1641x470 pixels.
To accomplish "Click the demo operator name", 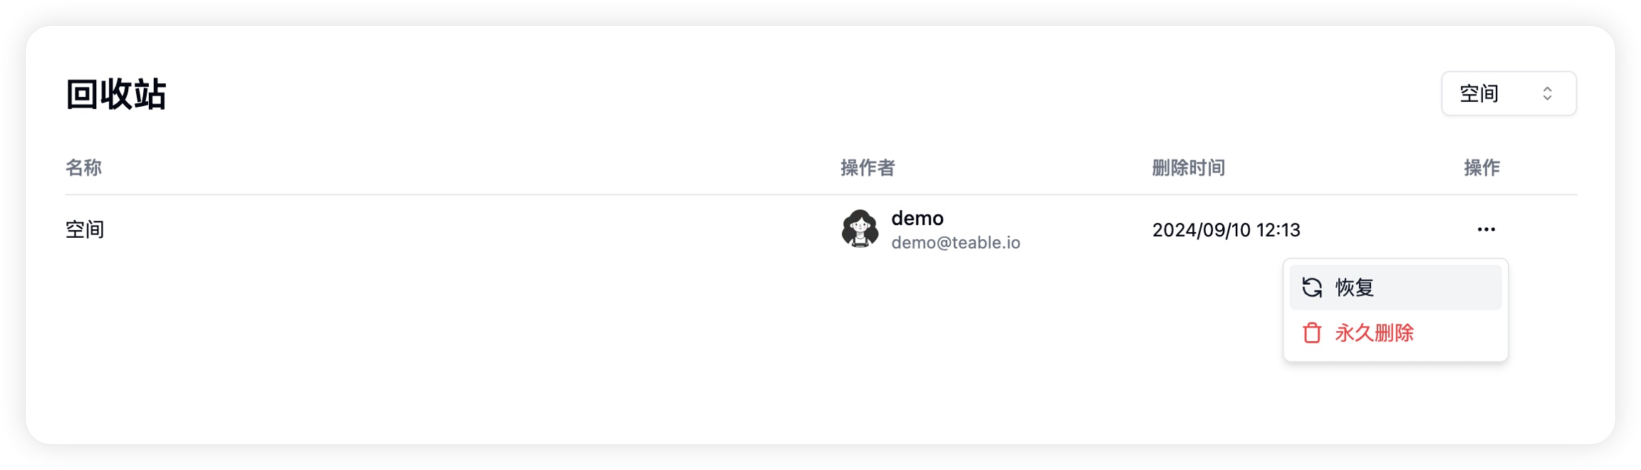I will click(917, 218).
